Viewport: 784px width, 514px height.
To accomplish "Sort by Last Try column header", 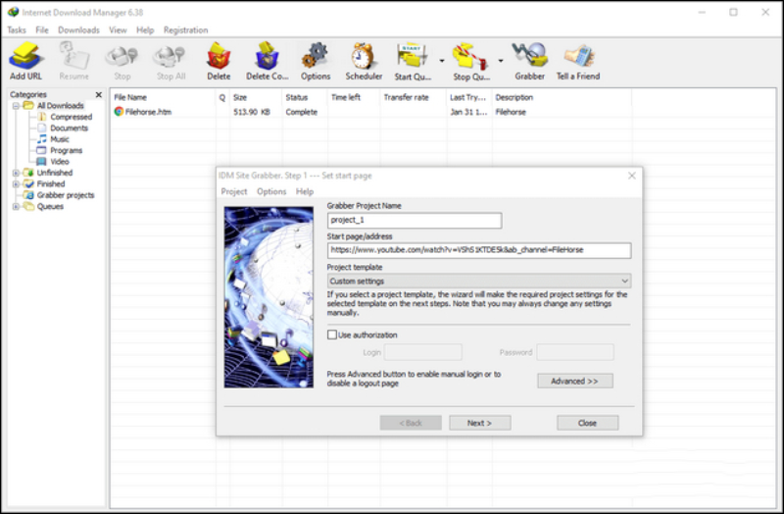I will (469, 97).
